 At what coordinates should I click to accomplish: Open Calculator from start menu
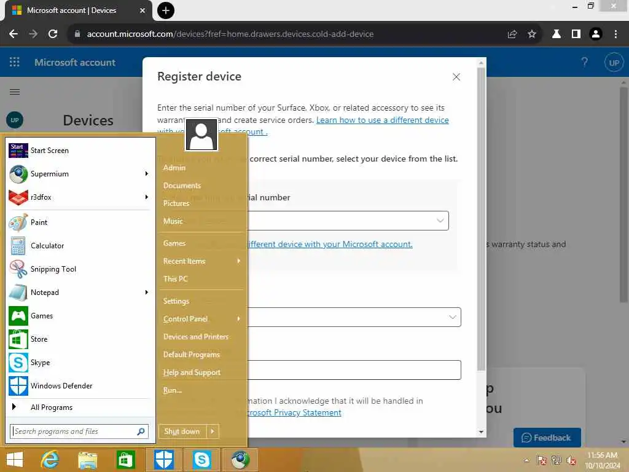click(x=79, y=246)
